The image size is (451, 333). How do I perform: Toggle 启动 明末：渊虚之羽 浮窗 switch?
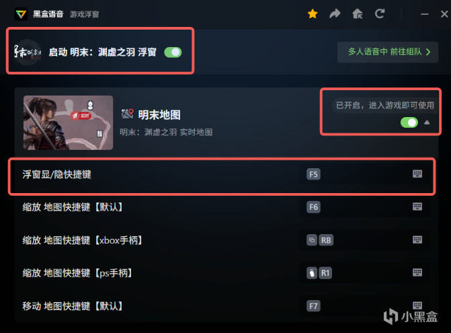point(173,52)
